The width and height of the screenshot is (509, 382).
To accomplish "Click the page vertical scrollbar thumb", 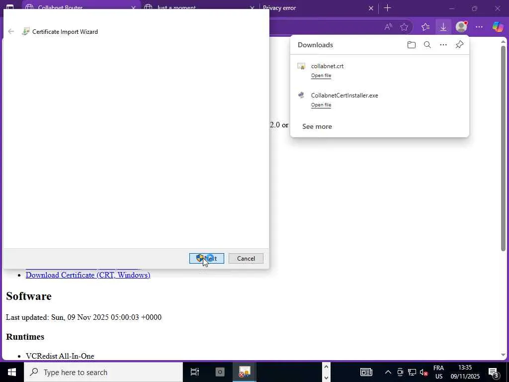I will click(x=503, y=148).
